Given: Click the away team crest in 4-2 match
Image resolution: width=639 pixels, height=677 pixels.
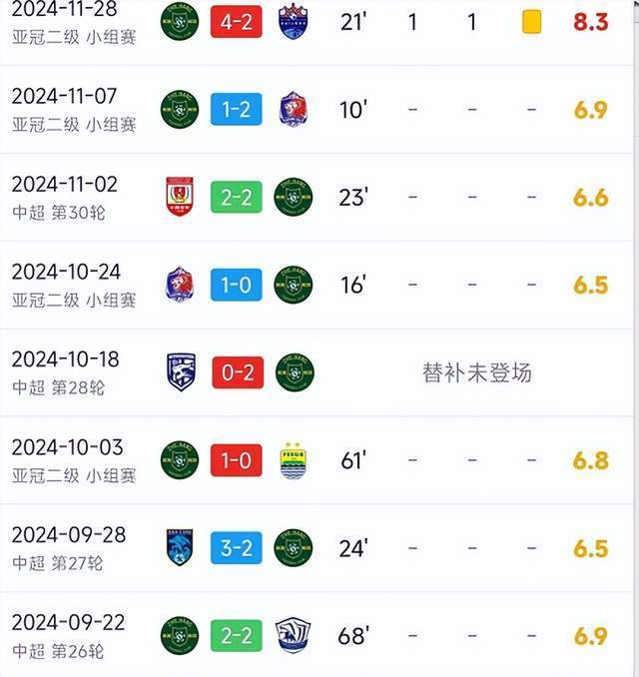Looking at the screenshot, I should coord(294,21).
